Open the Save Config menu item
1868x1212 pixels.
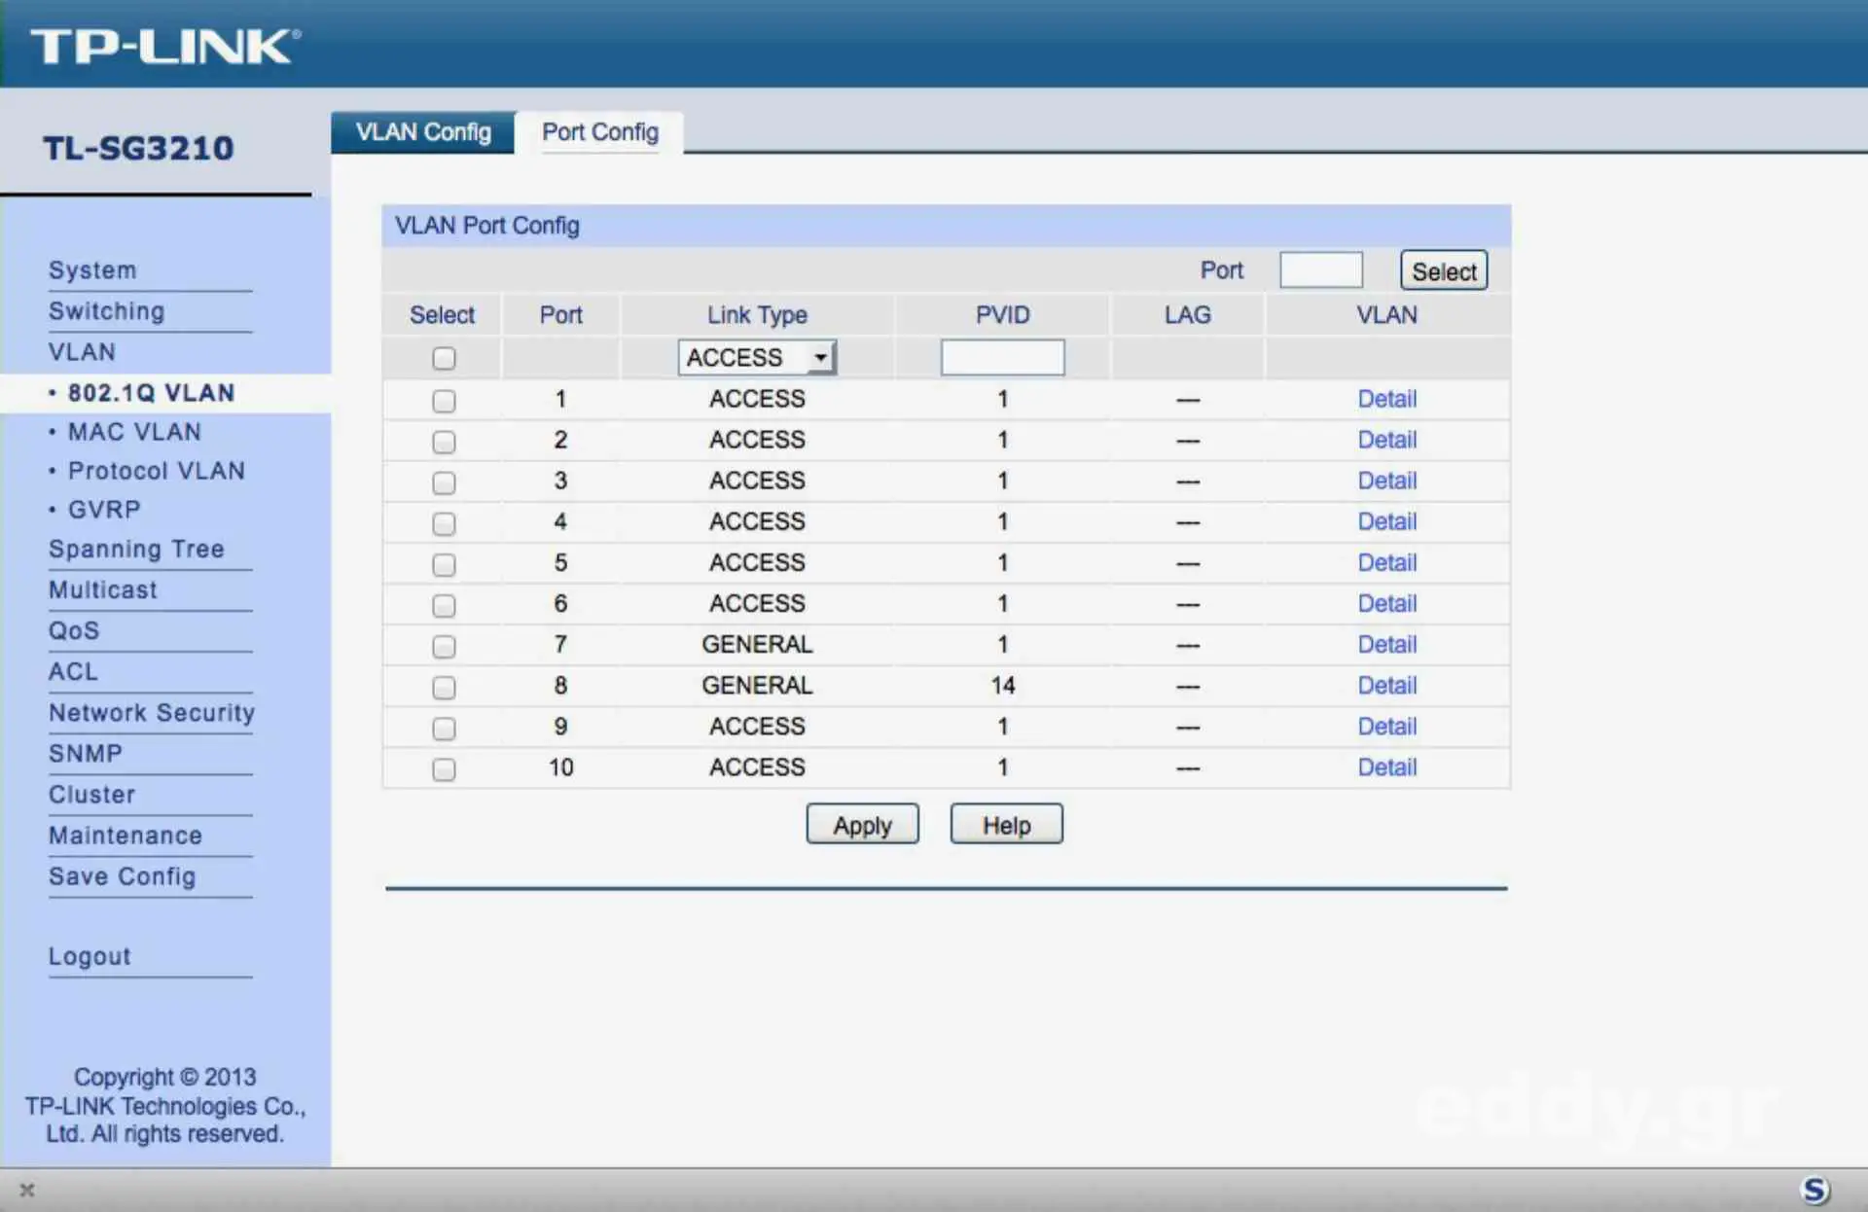[122, 876]
